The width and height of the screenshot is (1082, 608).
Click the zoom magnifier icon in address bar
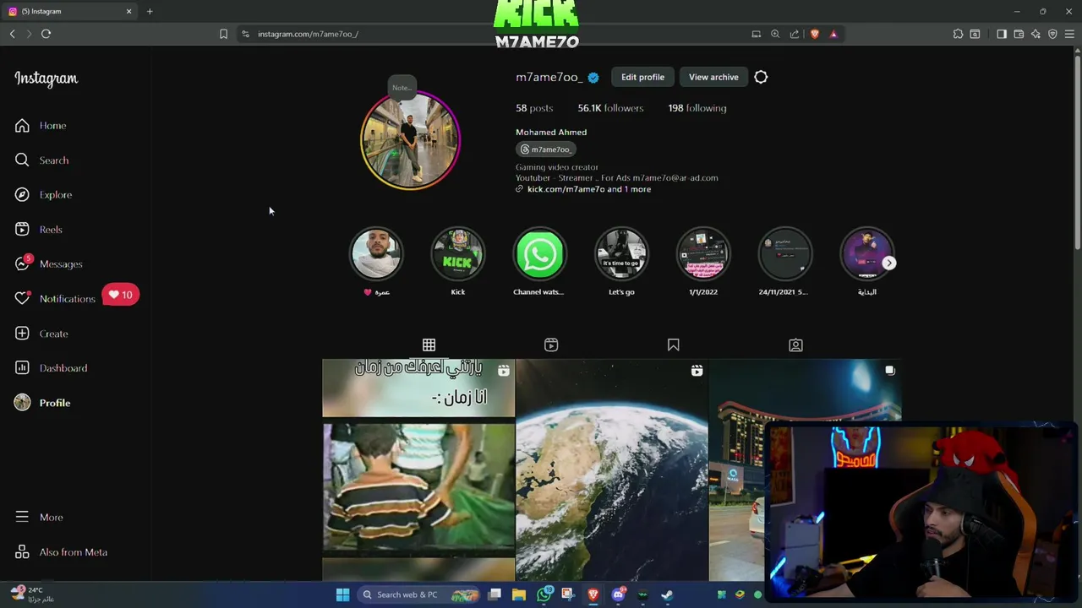pyautogui.click(x=775, y=34)
